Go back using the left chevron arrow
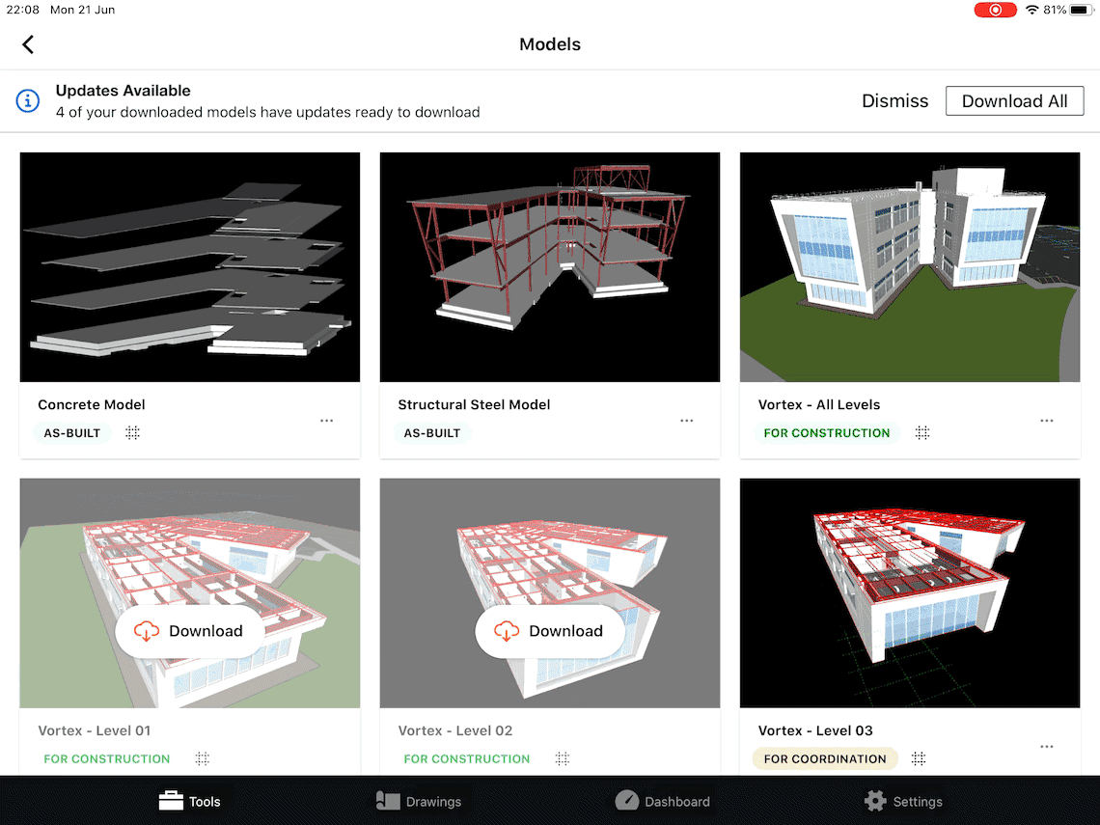This screenshot has height=825, width=1100. tap(28, 45)
